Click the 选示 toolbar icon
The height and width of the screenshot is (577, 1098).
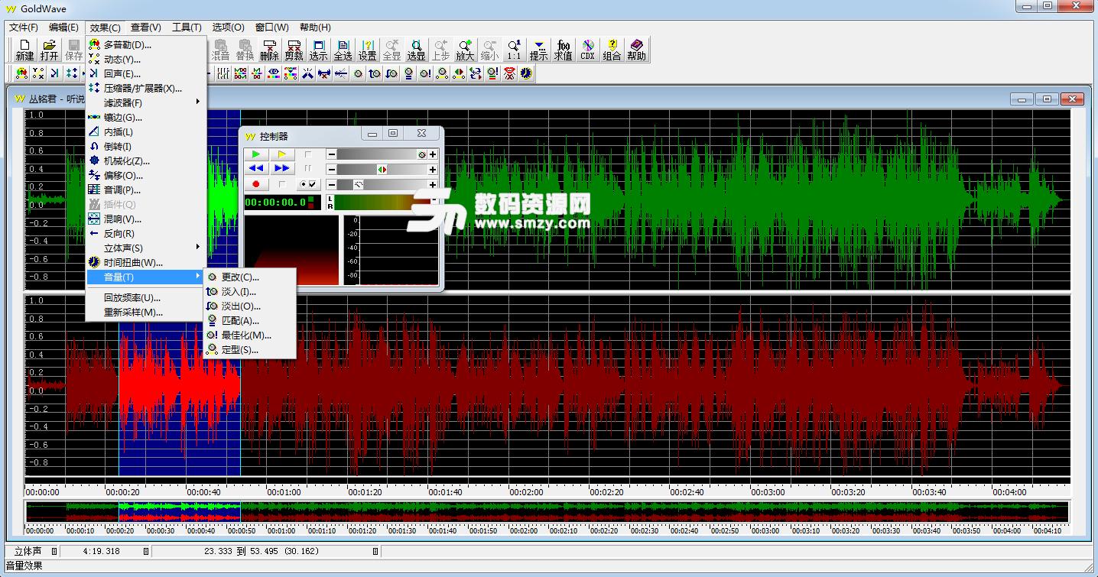tap(318, 50)
